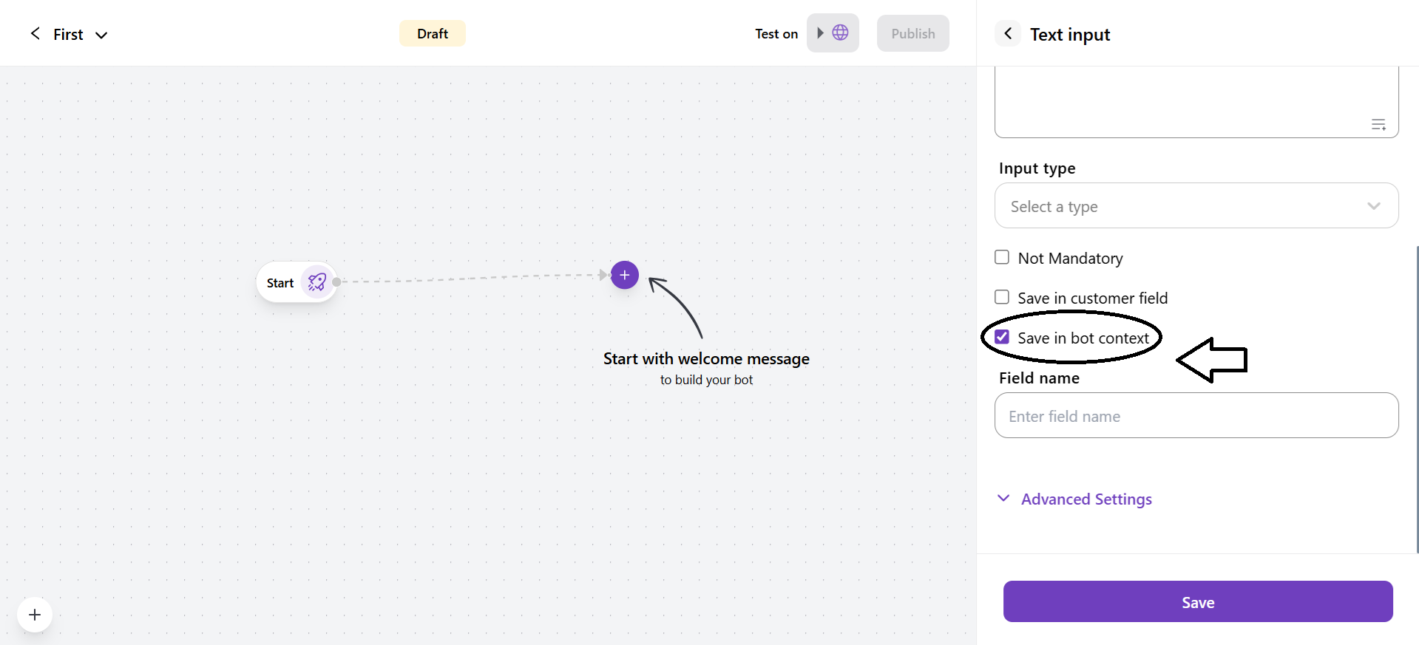
Task: Click the Publish button
Action: tap(912, 34)
